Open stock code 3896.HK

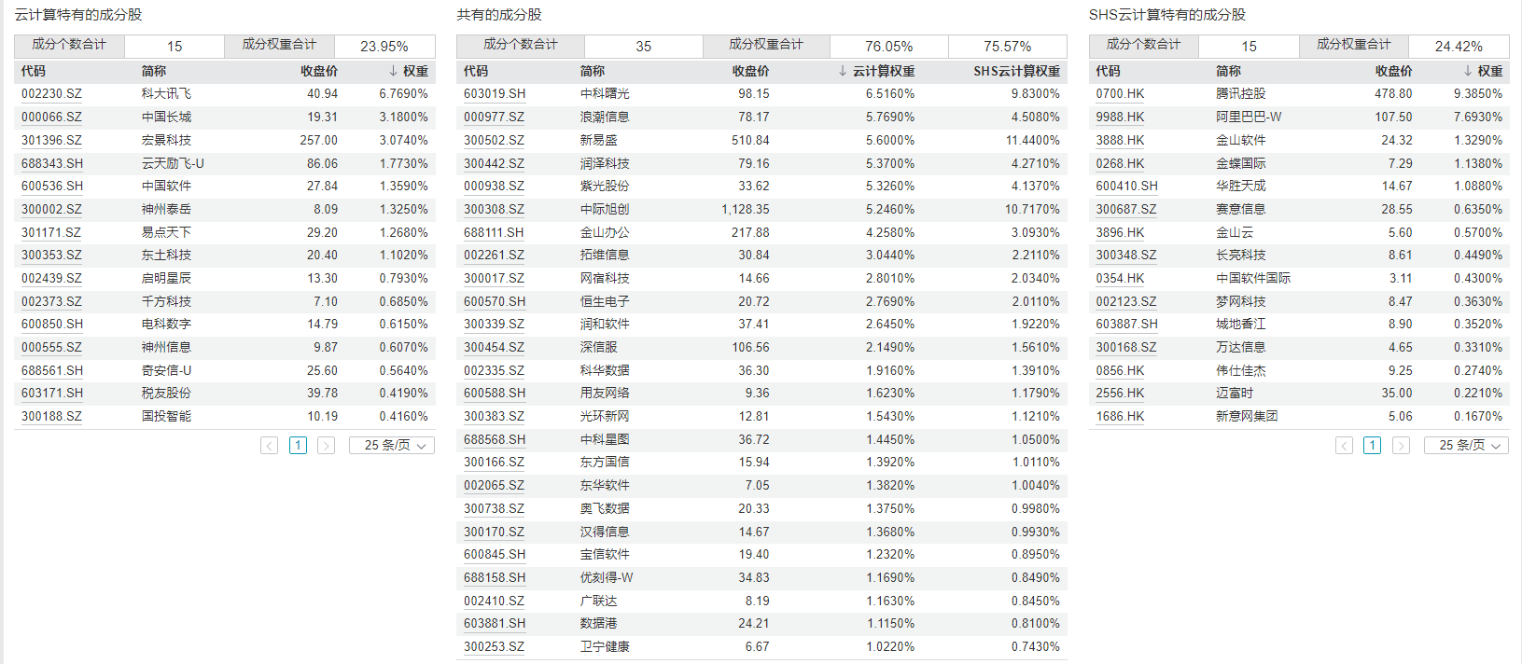click(x=1120, y=232)
